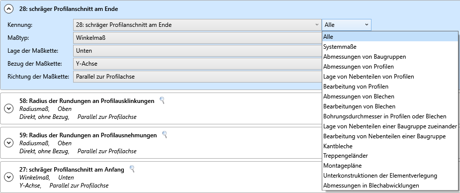Screen dimensions: 460x193
Task: Click magnifier icon next to item 27
Action: point(132,169)
